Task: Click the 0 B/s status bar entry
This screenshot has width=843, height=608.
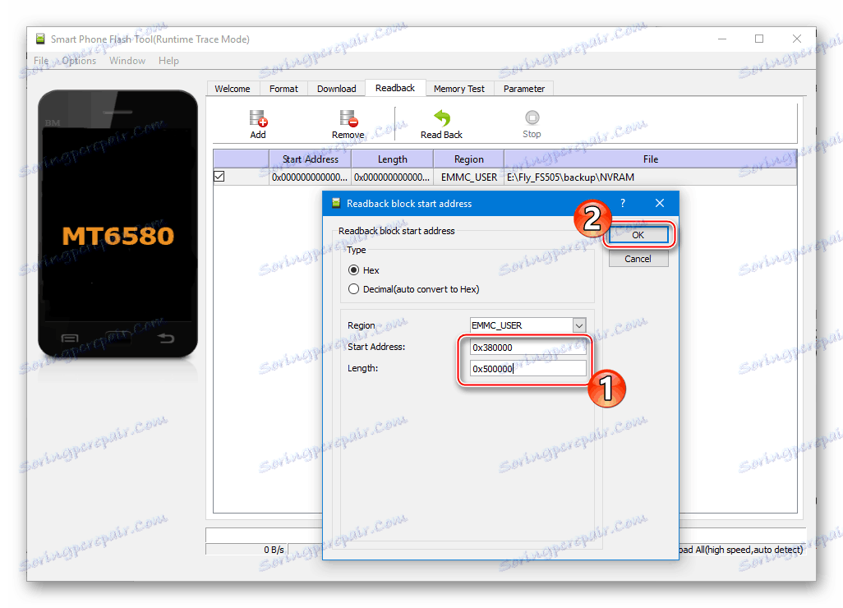Action: tap(246, 550)
